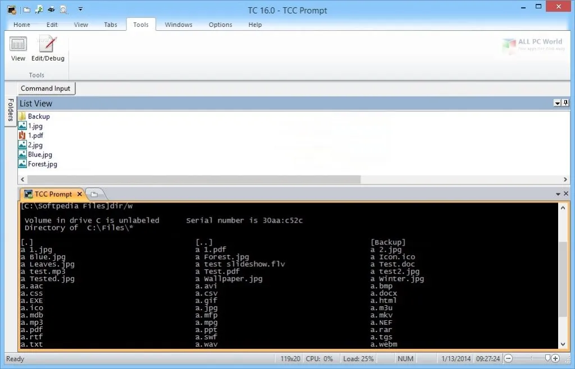
Task: Click the TCC Prompt tab's console icon
Action: click(28, 193)
